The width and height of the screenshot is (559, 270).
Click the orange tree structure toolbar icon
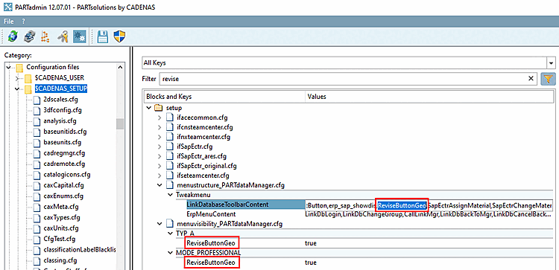[x=45, y=36]
